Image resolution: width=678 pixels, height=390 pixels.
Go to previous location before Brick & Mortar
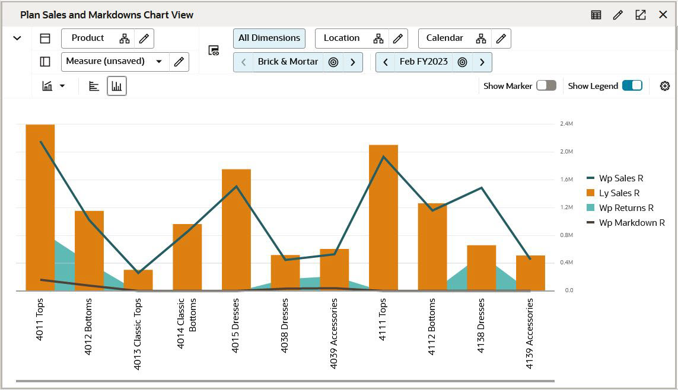tap(243, 62)
